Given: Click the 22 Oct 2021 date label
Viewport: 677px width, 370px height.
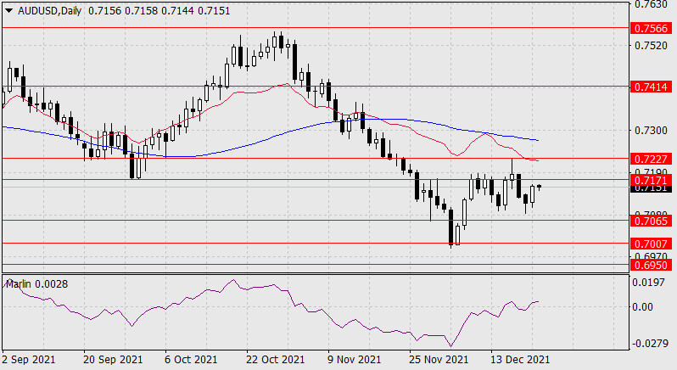Looking at the screenshot, I should (x=276, y=360).
